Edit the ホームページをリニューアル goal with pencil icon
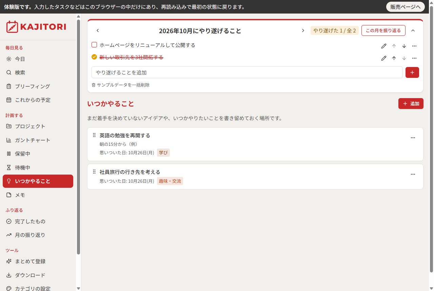The image size is (434, 291). pos(384,46)
